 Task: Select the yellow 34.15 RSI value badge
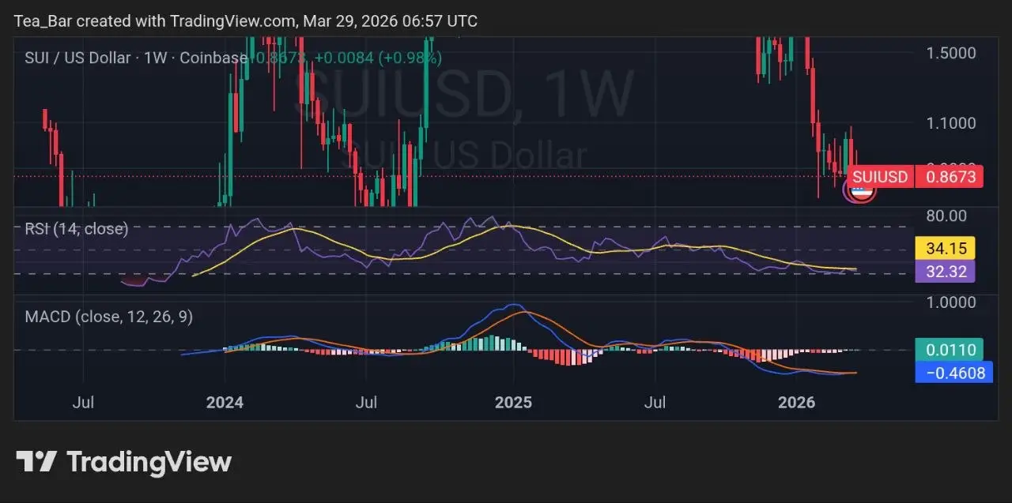click(x=946, y=248)
